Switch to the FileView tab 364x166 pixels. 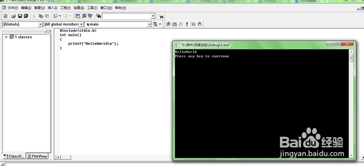[37, 156]
